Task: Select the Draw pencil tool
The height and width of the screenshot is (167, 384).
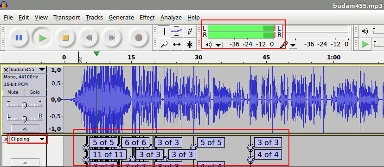Action: pos(189,32)
